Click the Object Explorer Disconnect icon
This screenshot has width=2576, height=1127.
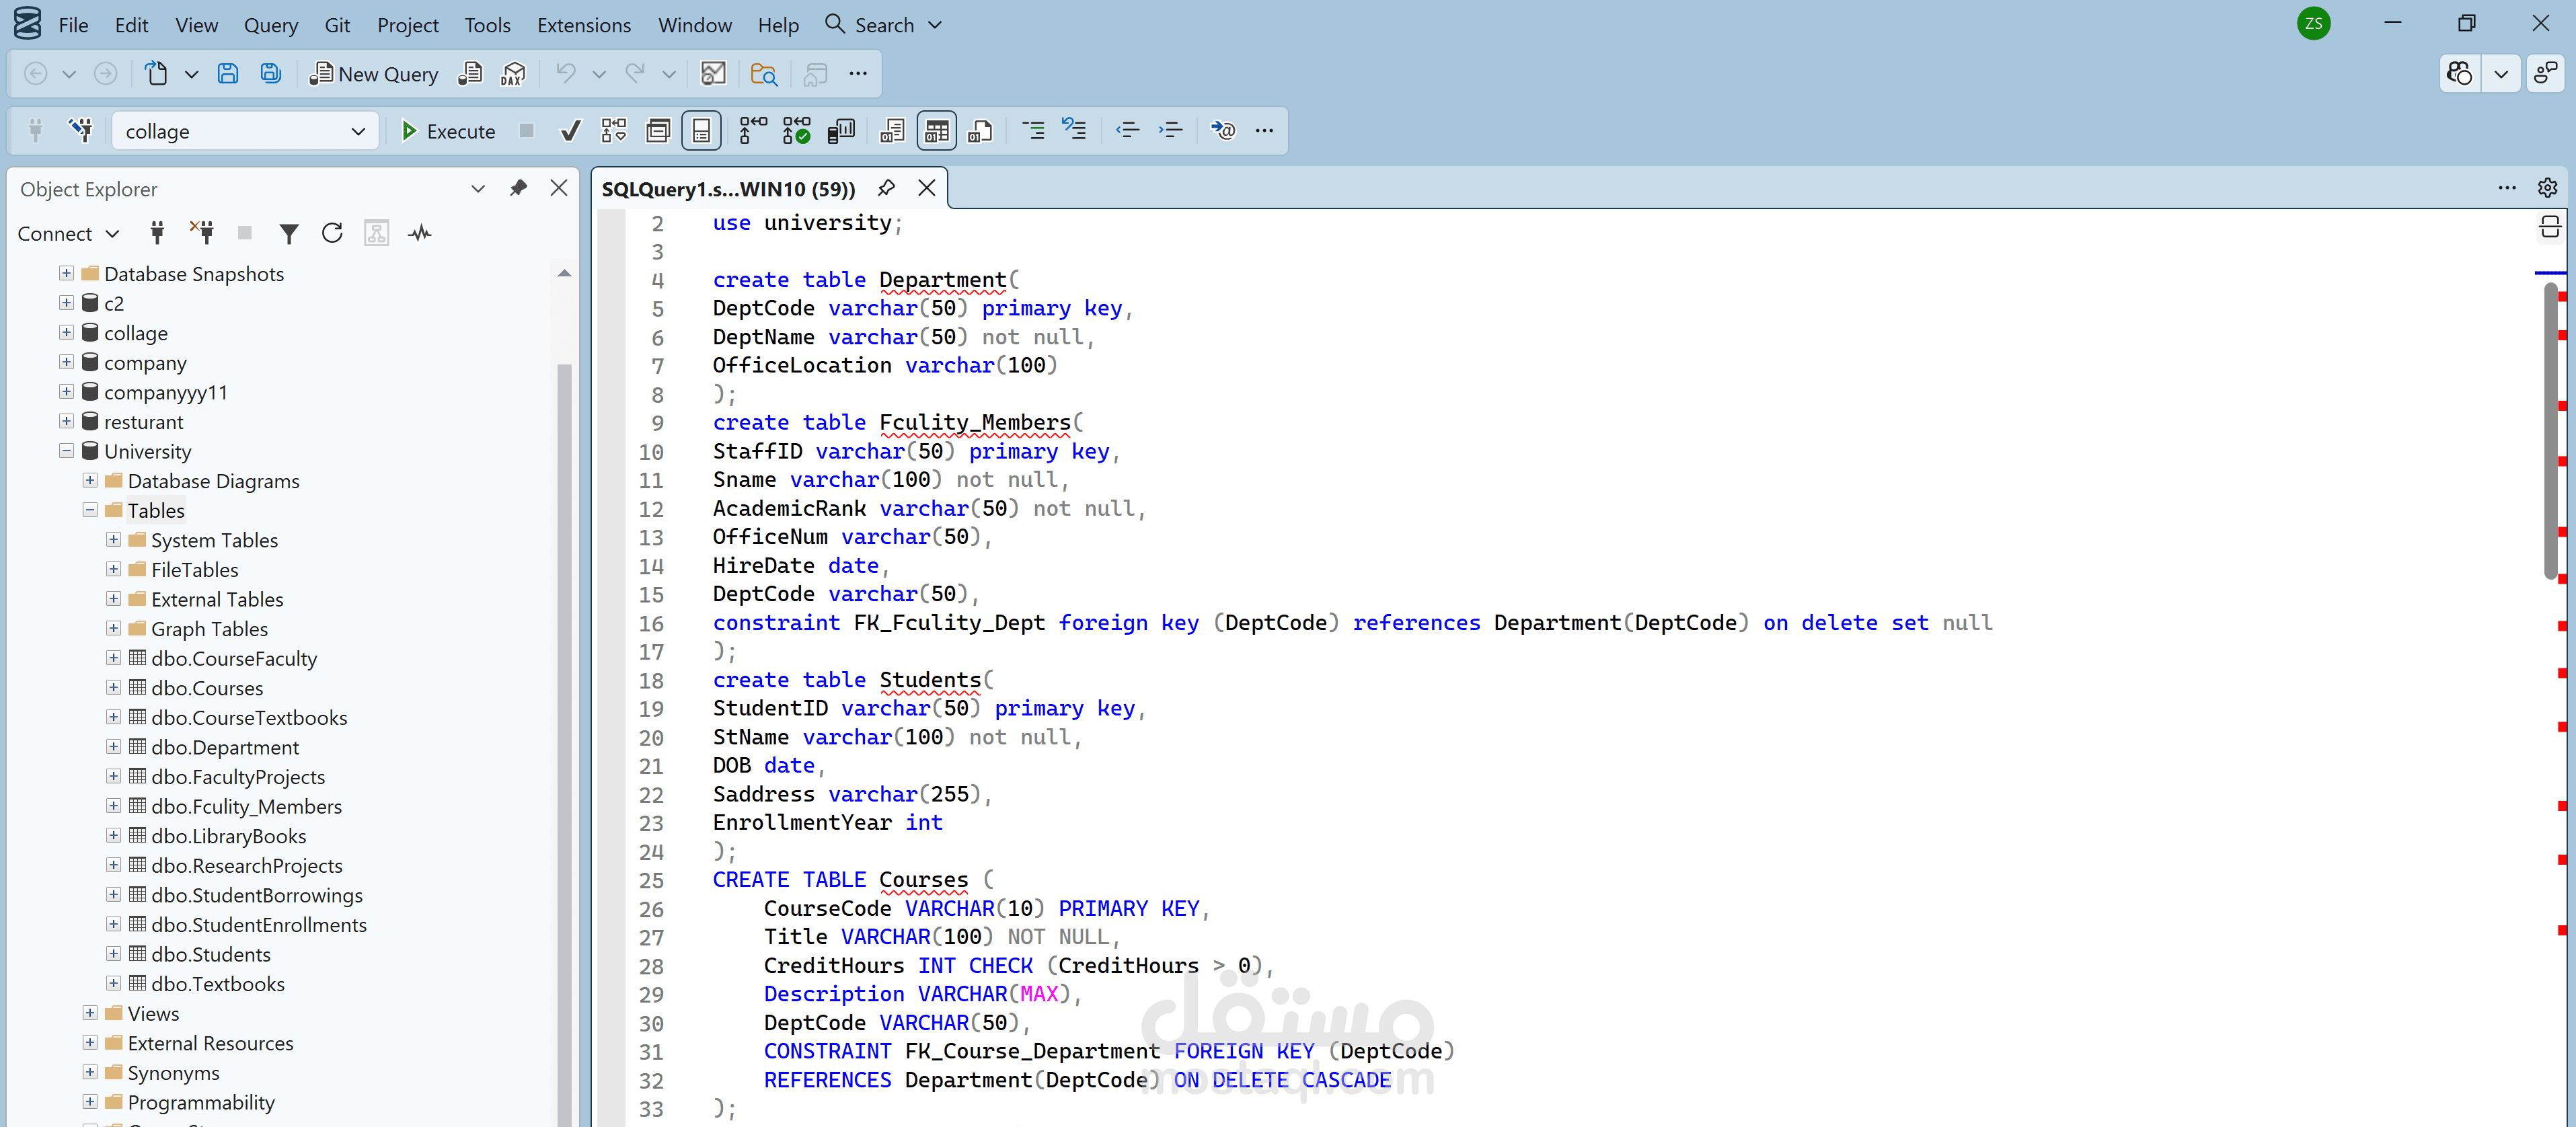click(x=202, y=233)
